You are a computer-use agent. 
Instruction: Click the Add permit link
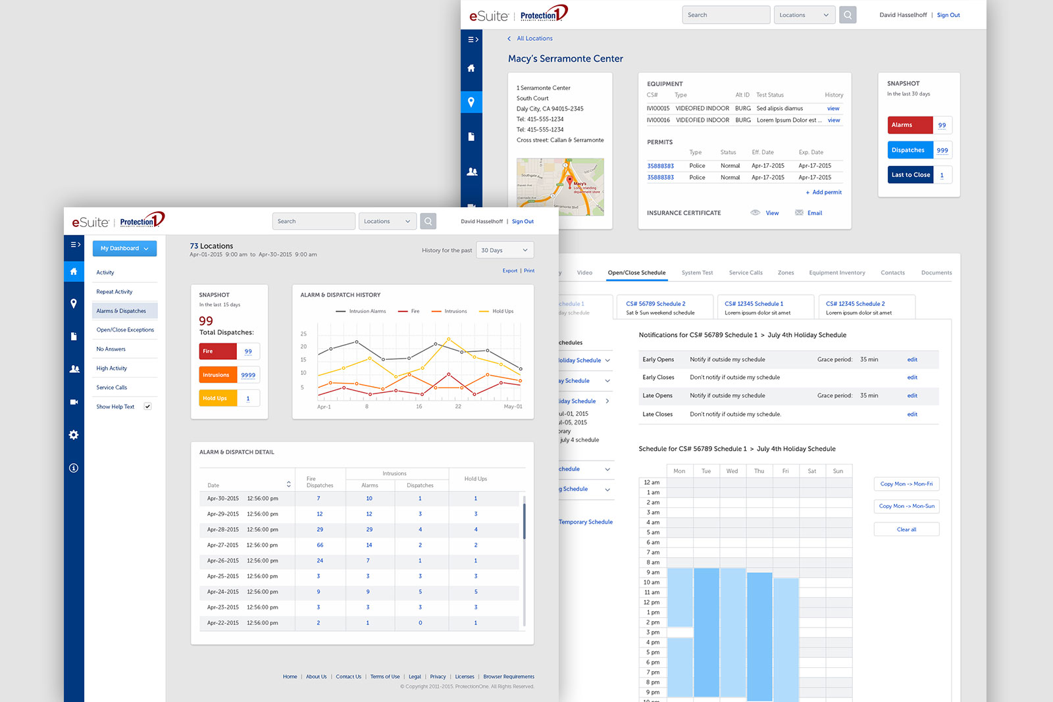(x=823, y=192)
